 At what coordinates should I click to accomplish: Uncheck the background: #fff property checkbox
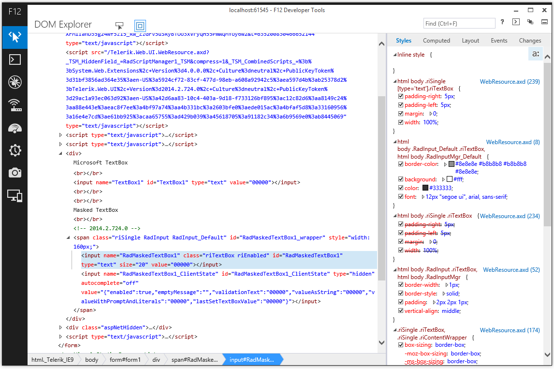point(400,179)
